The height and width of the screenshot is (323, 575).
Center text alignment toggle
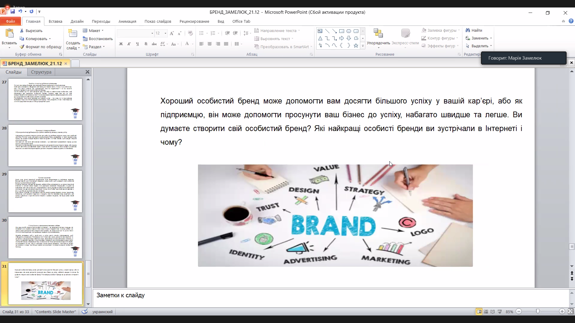(x=210, y=44)
